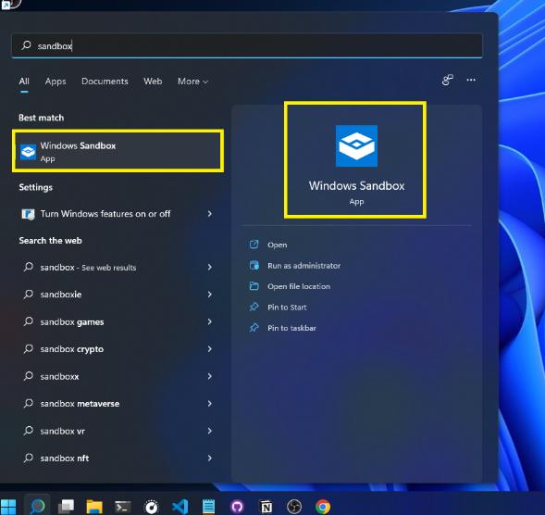Screen dimensions: 545x515
Task: Select the All tab
Action: pos(24,82)
